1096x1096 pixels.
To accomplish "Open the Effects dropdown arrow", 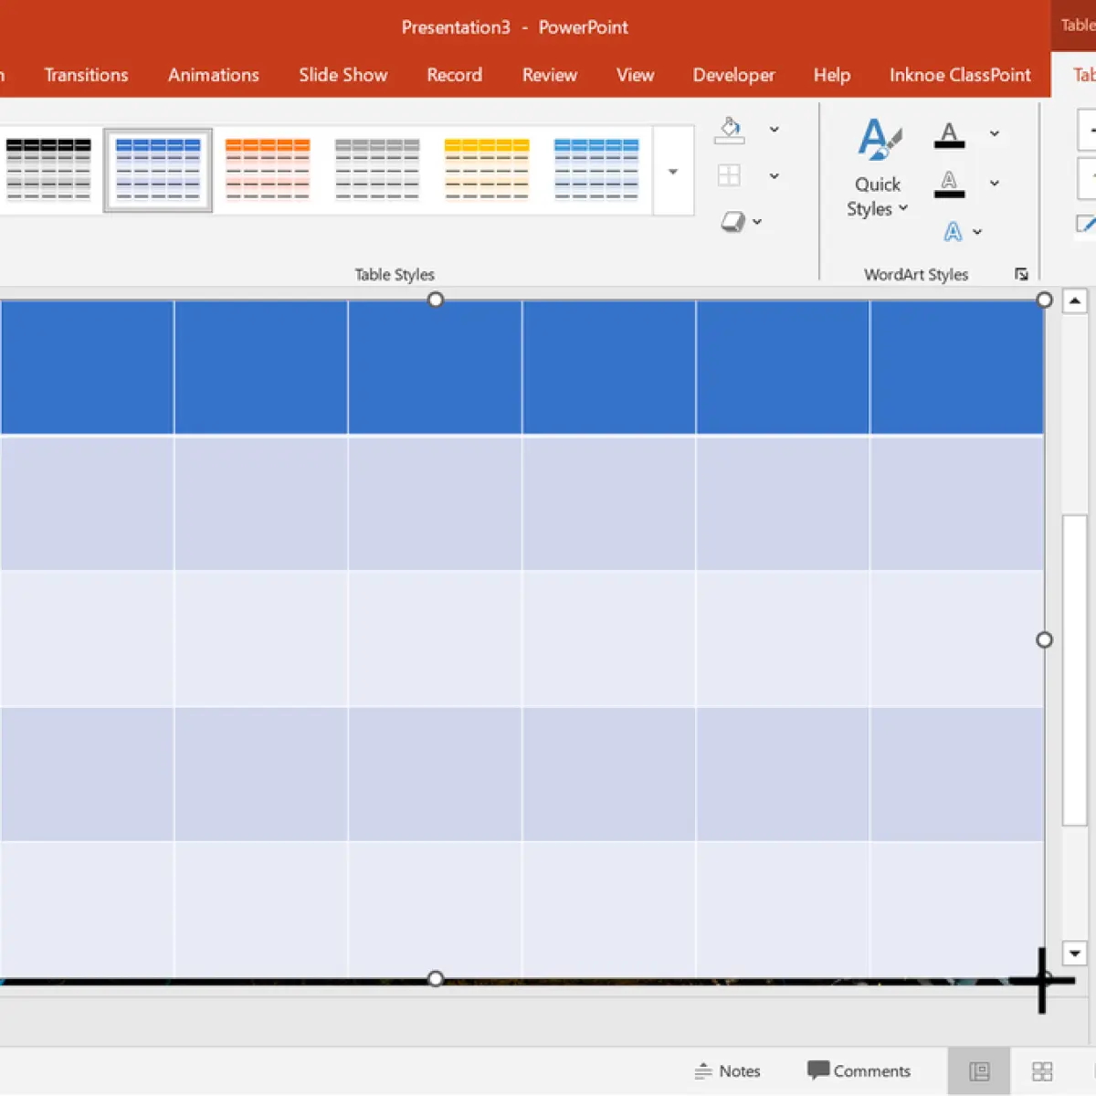I will click(757, 222).
